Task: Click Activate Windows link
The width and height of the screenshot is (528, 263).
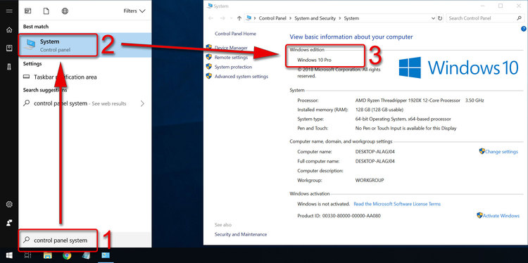Action: pyautogui.click(x=501, y=216)
